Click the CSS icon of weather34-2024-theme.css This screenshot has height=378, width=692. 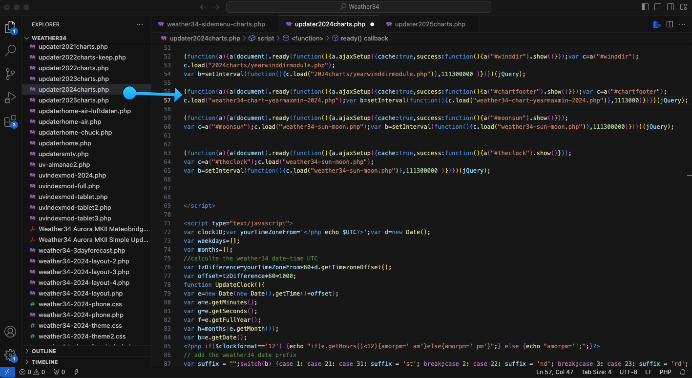[33, 325]
